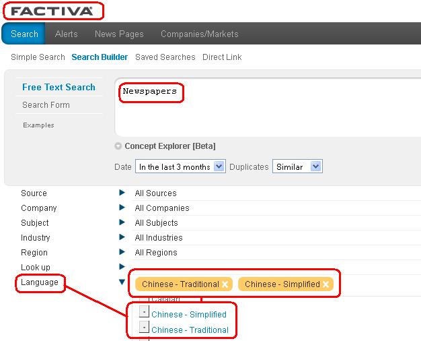Switch to News Pages tab
This screenshot has width=421, height=341.
pyautogui.click(x=119, y=34)
